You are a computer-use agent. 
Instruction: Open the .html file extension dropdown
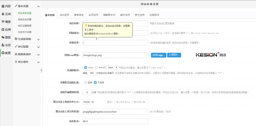(112, 67)
